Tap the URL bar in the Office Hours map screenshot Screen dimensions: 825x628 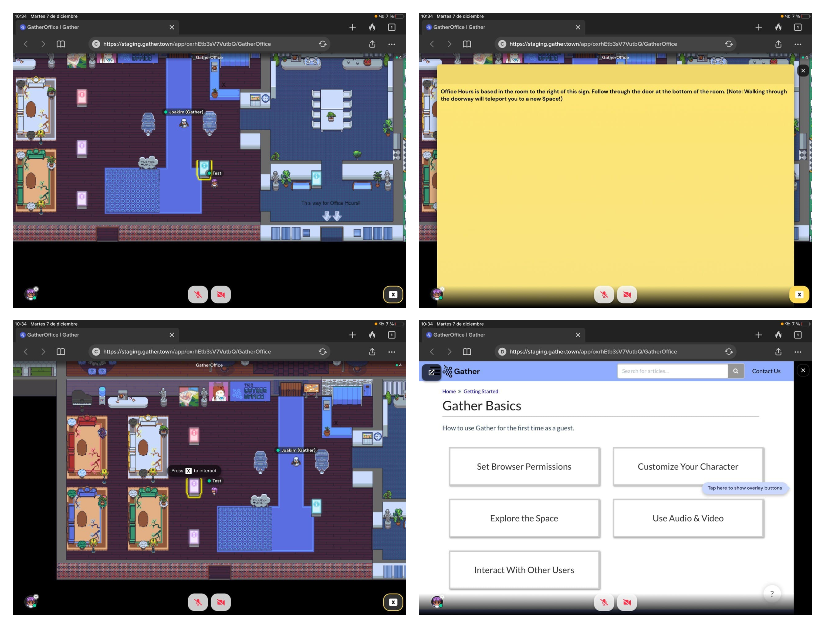[210, 44]
